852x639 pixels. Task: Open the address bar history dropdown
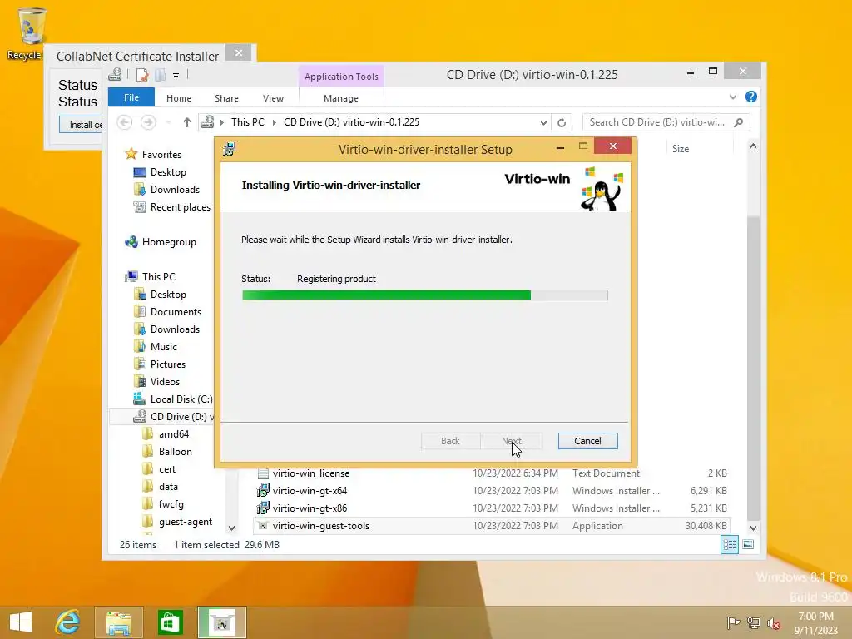point(542,123)
